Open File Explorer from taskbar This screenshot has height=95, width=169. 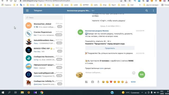coord(22,93)
